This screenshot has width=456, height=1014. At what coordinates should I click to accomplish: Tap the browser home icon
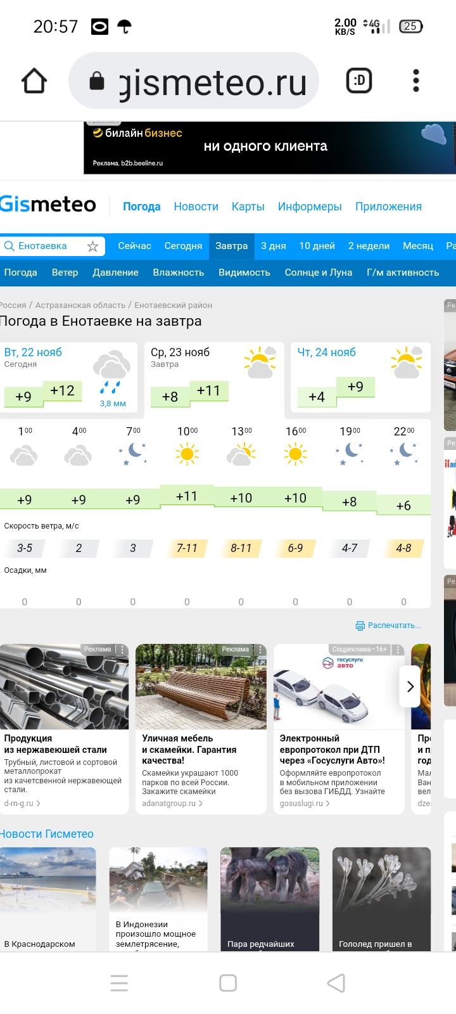pyautogui.click(x=34, y=81)
